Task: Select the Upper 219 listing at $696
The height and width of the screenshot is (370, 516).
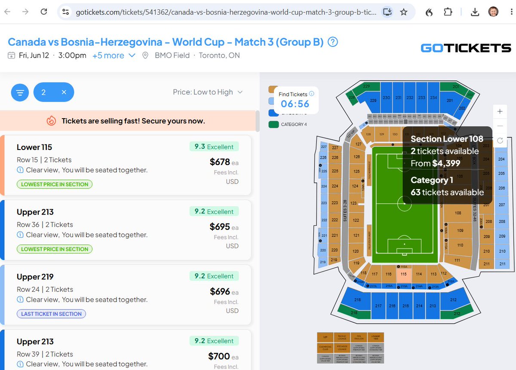Action: coord(126,295)
